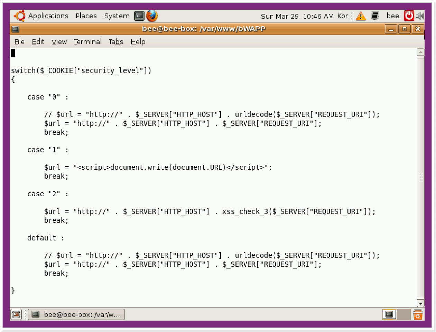Click the warning update notification icon
The image size is (436, 332).
tap(361, 16)
